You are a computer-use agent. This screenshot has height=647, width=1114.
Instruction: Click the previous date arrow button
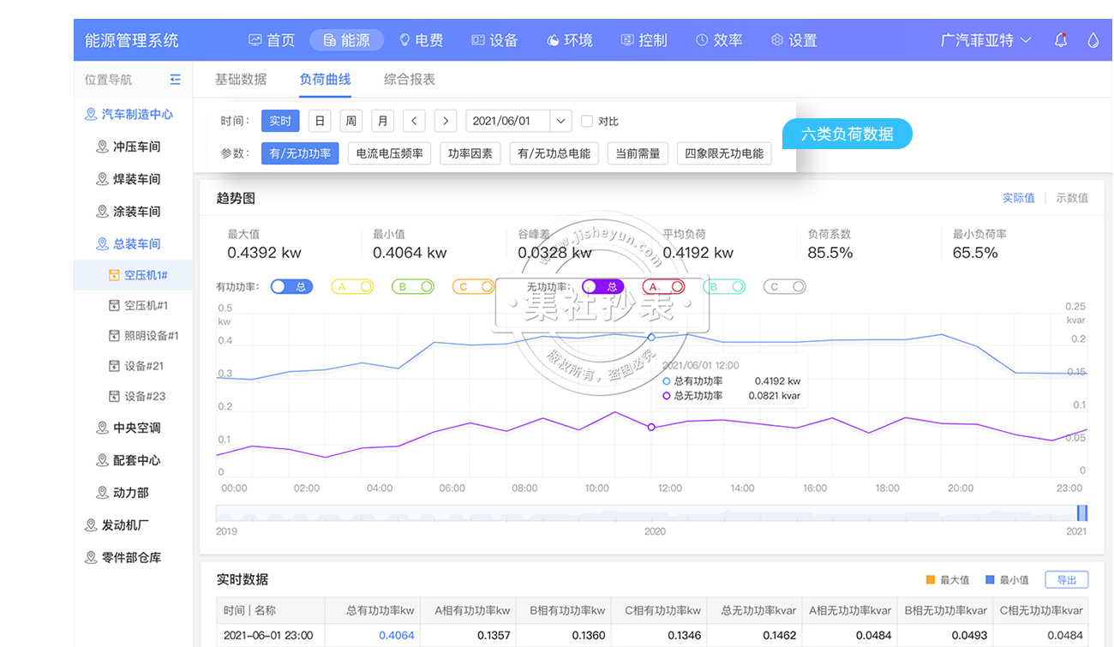pyautogui.click(x=414, y=121)
